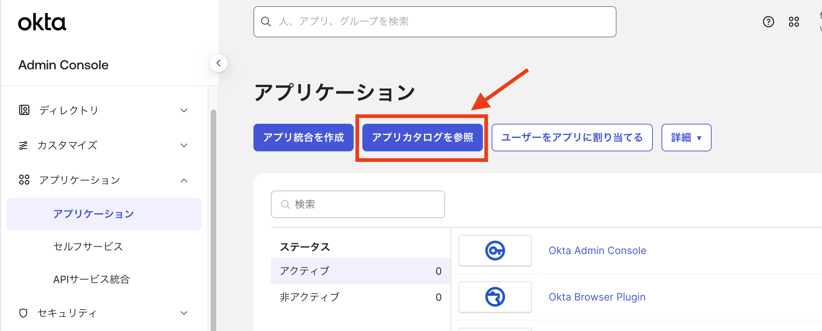The width and height of the screenshot is (822, 331).
Task: Select アプリケーション submenu item
Action: click(x=104, y=214)
